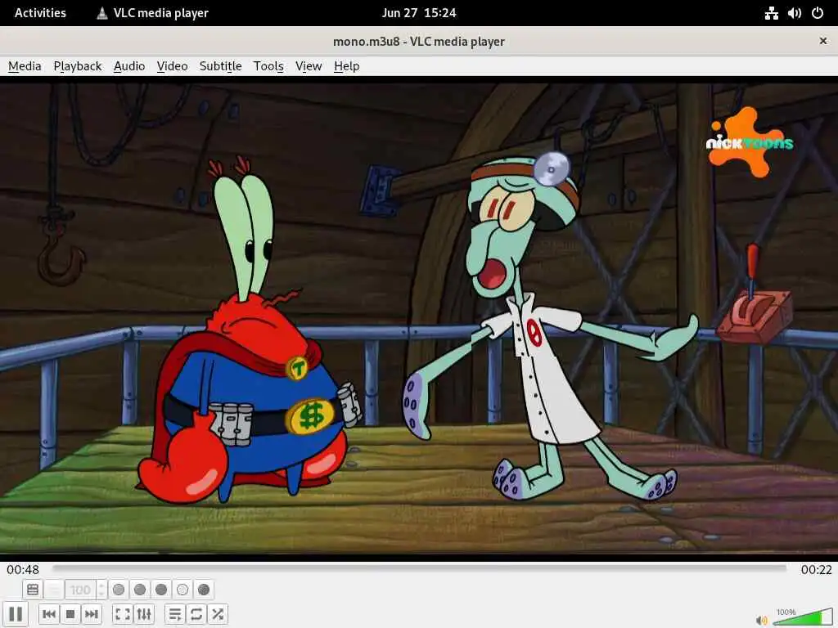The height and width of the screenshot is (628, 838).
Task: Open the Video menu
Action: click(x=172, y=66)
